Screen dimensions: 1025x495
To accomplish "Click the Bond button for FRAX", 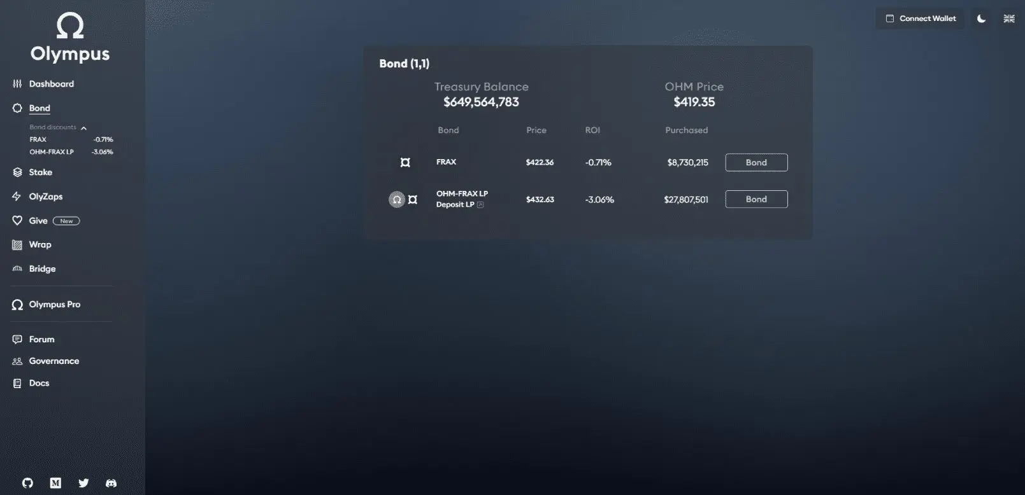I will point(756,163).
